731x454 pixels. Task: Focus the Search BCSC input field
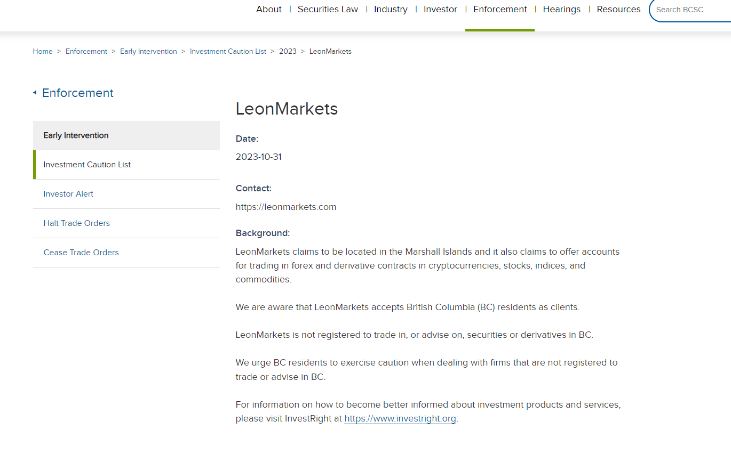[x=688, y=10]
